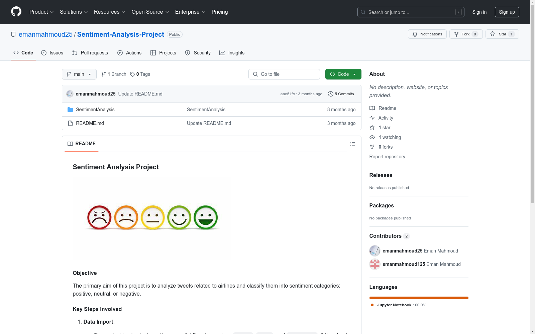Select the README tab in file viewer

click(82, 144)
